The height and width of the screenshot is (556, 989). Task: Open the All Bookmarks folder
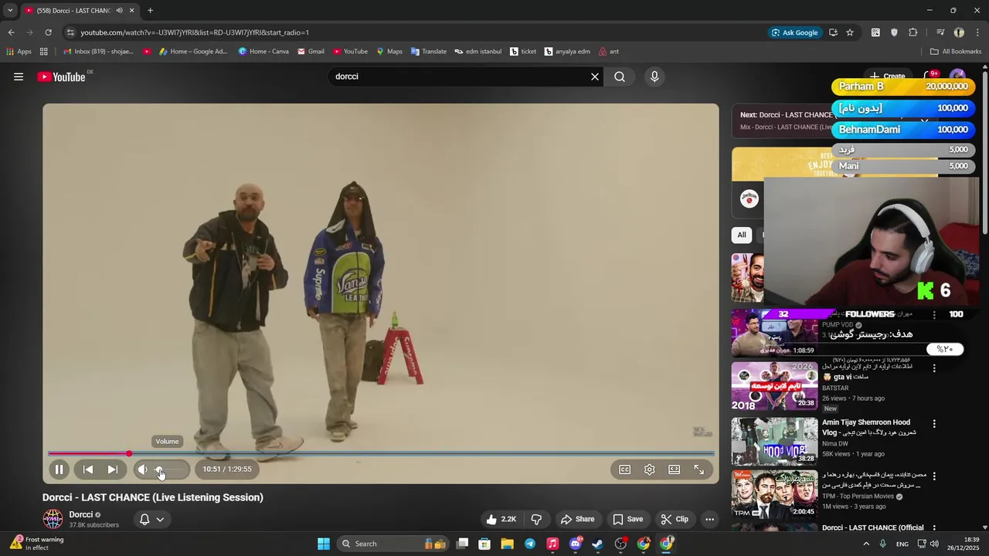click(x=956, y=52)
